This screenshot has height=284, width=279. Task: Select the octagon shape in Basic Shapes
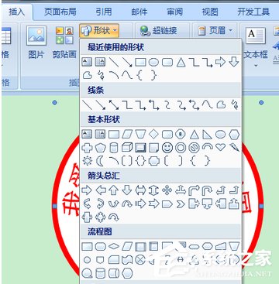pyautogui.click(x=181, y=135)
